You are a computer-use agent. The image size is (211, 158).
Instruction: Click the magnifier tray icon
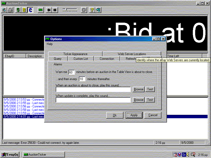click(x=193, y=155)
